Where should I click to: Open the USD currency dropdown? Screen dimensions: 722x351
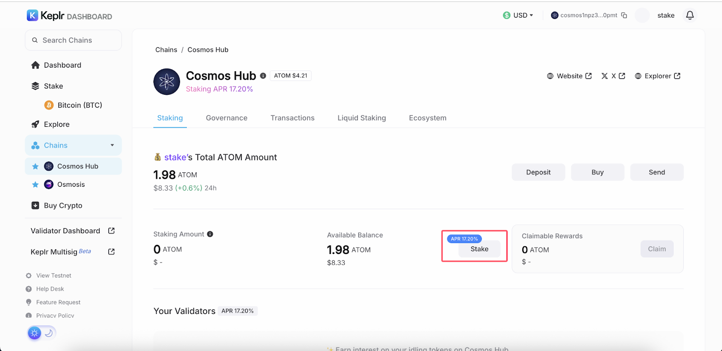(x=518, y=15)
